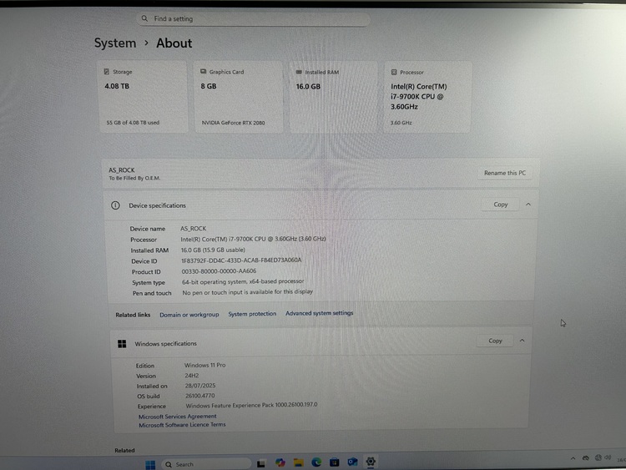Click Rename this PC button
Image resolution: width=626 pixels, height=470 pixels.
(x=505, y=173)
